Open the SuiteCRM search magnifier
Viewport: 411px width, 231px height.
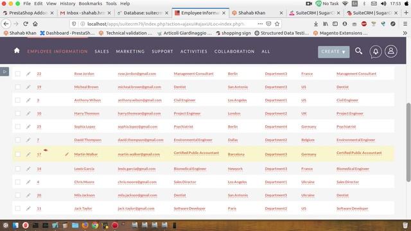(358, 51)
